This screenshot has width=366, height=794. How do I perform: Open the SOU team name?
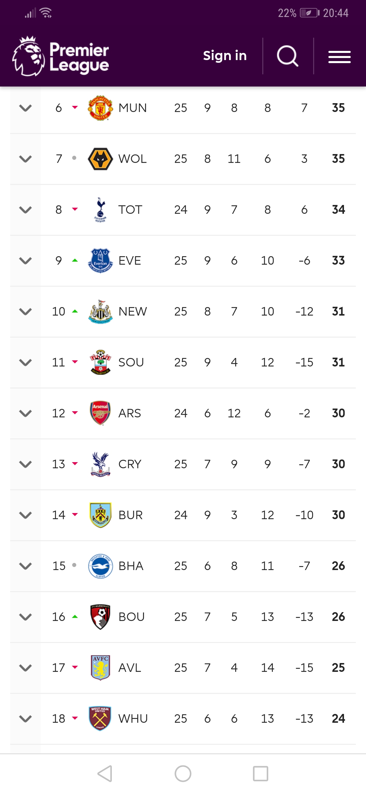click(131, 362)
